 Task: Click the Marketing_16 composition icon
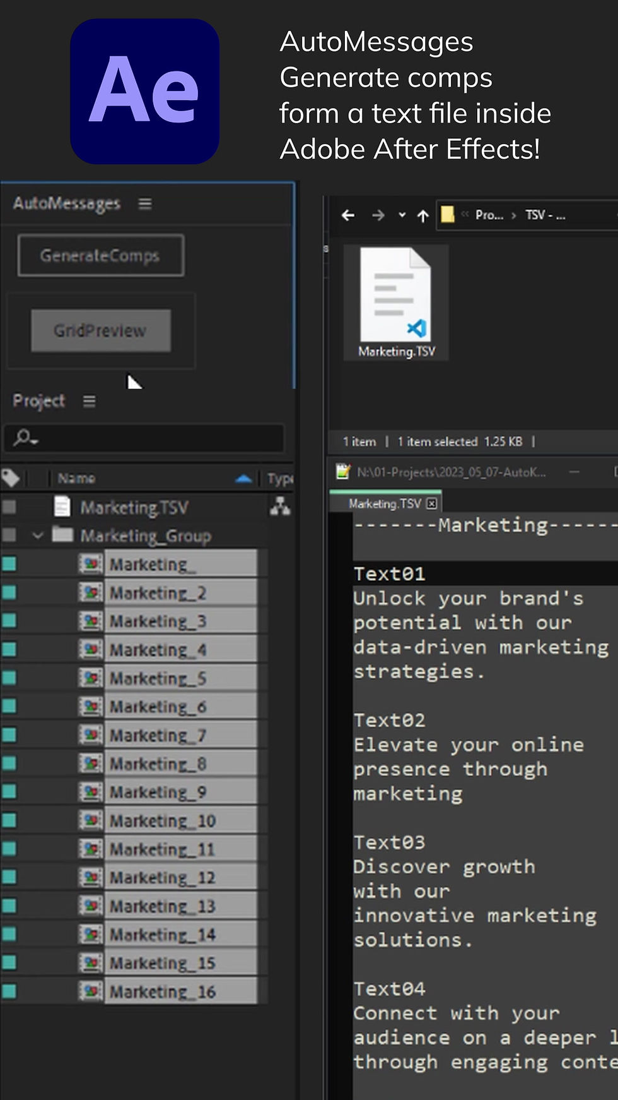91,991
